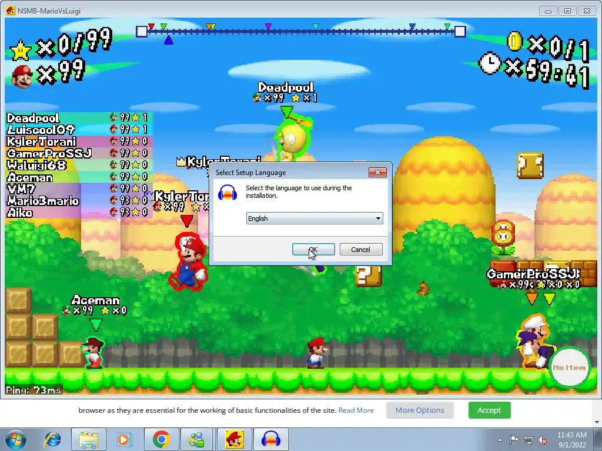Screen dimensions: 602x451
Task: Switch to Google Chrome in taskbar
Action: (x=161, y=439)
